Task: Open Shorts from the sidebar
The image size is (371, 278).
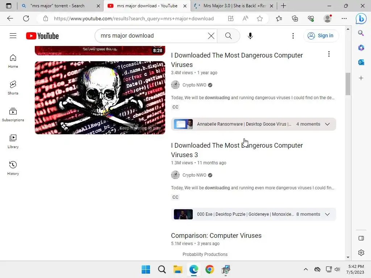Action: pos(13,88)
